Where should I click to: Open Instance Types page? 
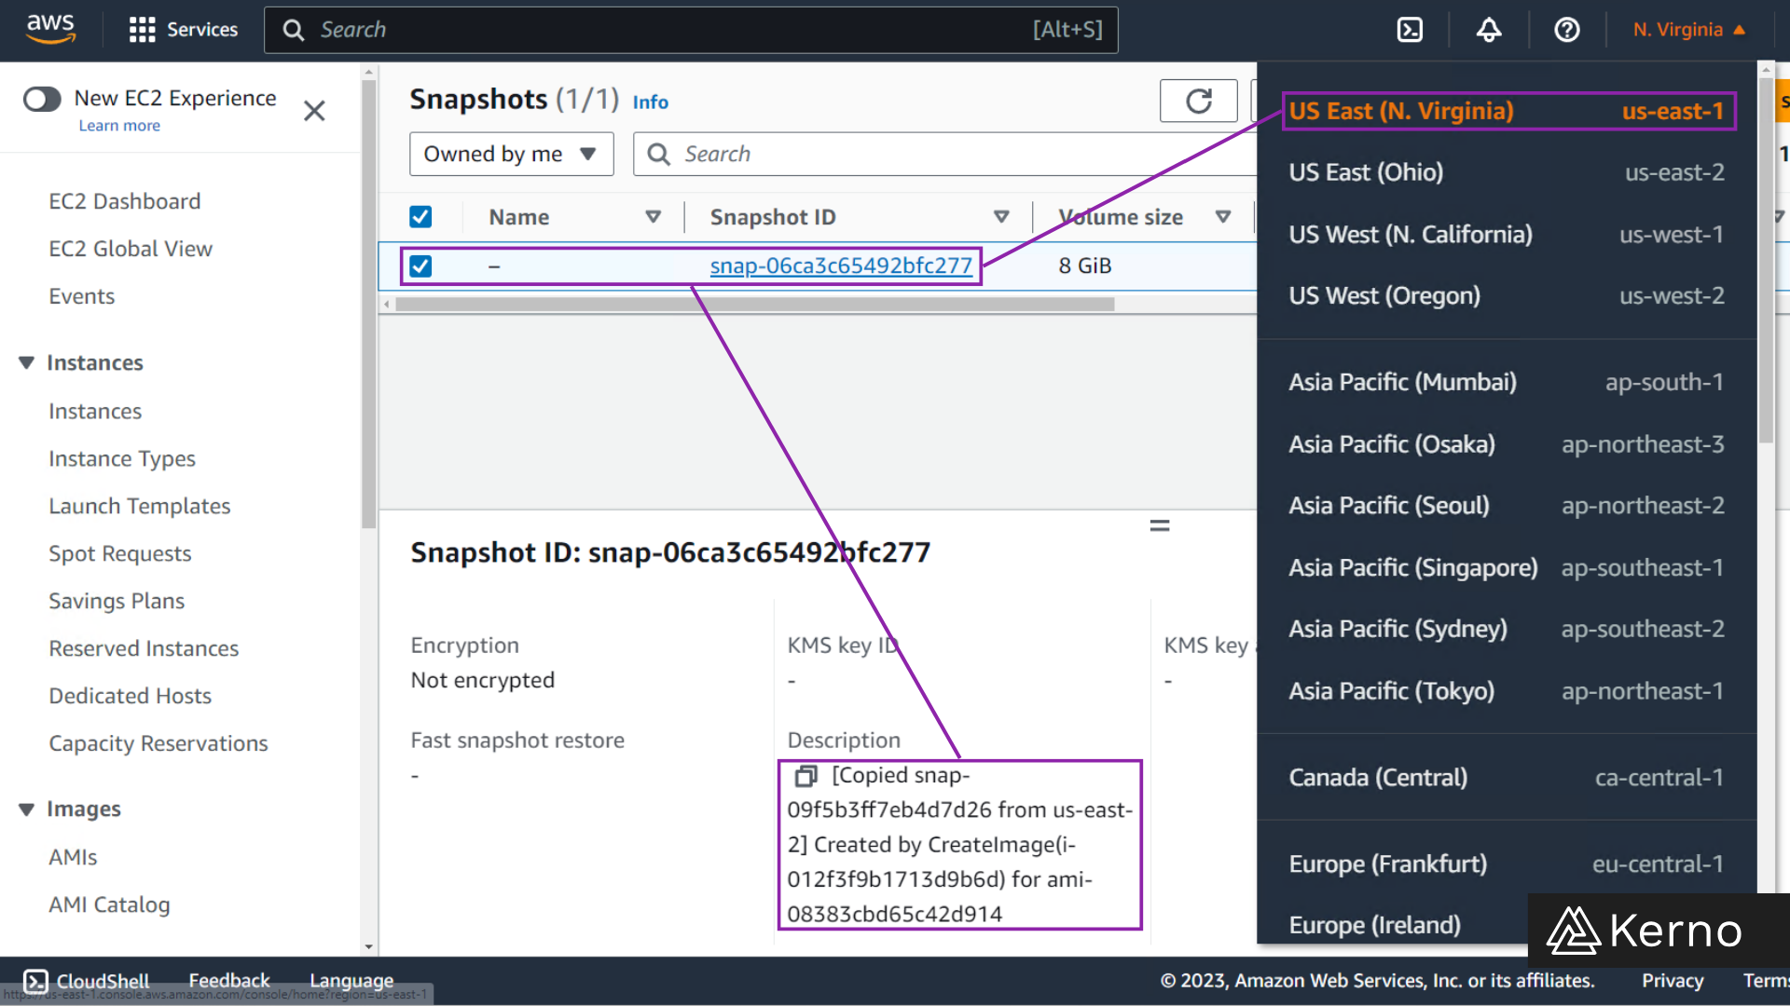[x=122, y=458]
